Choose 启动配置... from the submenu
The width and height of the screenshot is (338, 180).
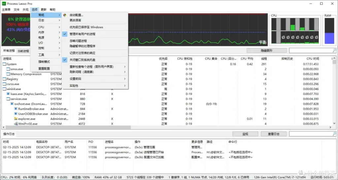(95, 15)
